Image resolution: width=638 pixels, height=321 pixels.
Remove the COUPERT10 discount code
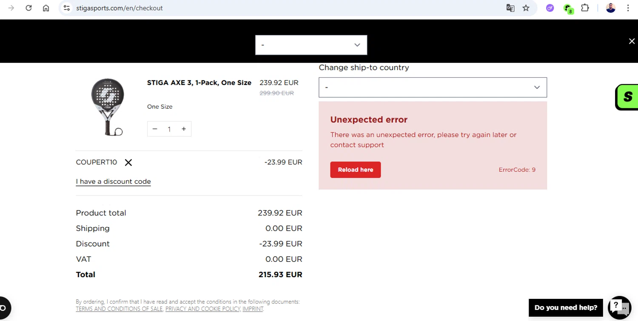click(128, 162)
